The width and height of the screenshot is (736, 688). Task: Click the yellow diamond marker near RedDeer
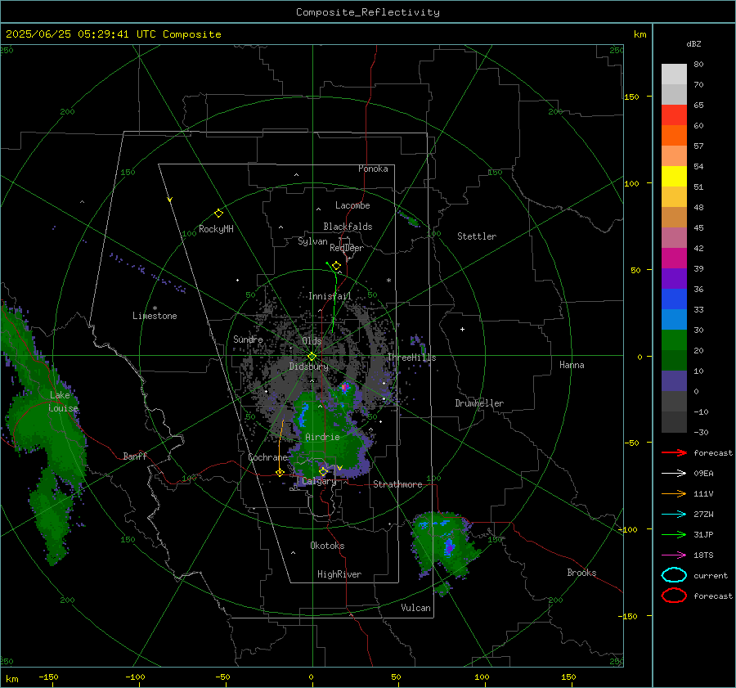click(336, 266)
